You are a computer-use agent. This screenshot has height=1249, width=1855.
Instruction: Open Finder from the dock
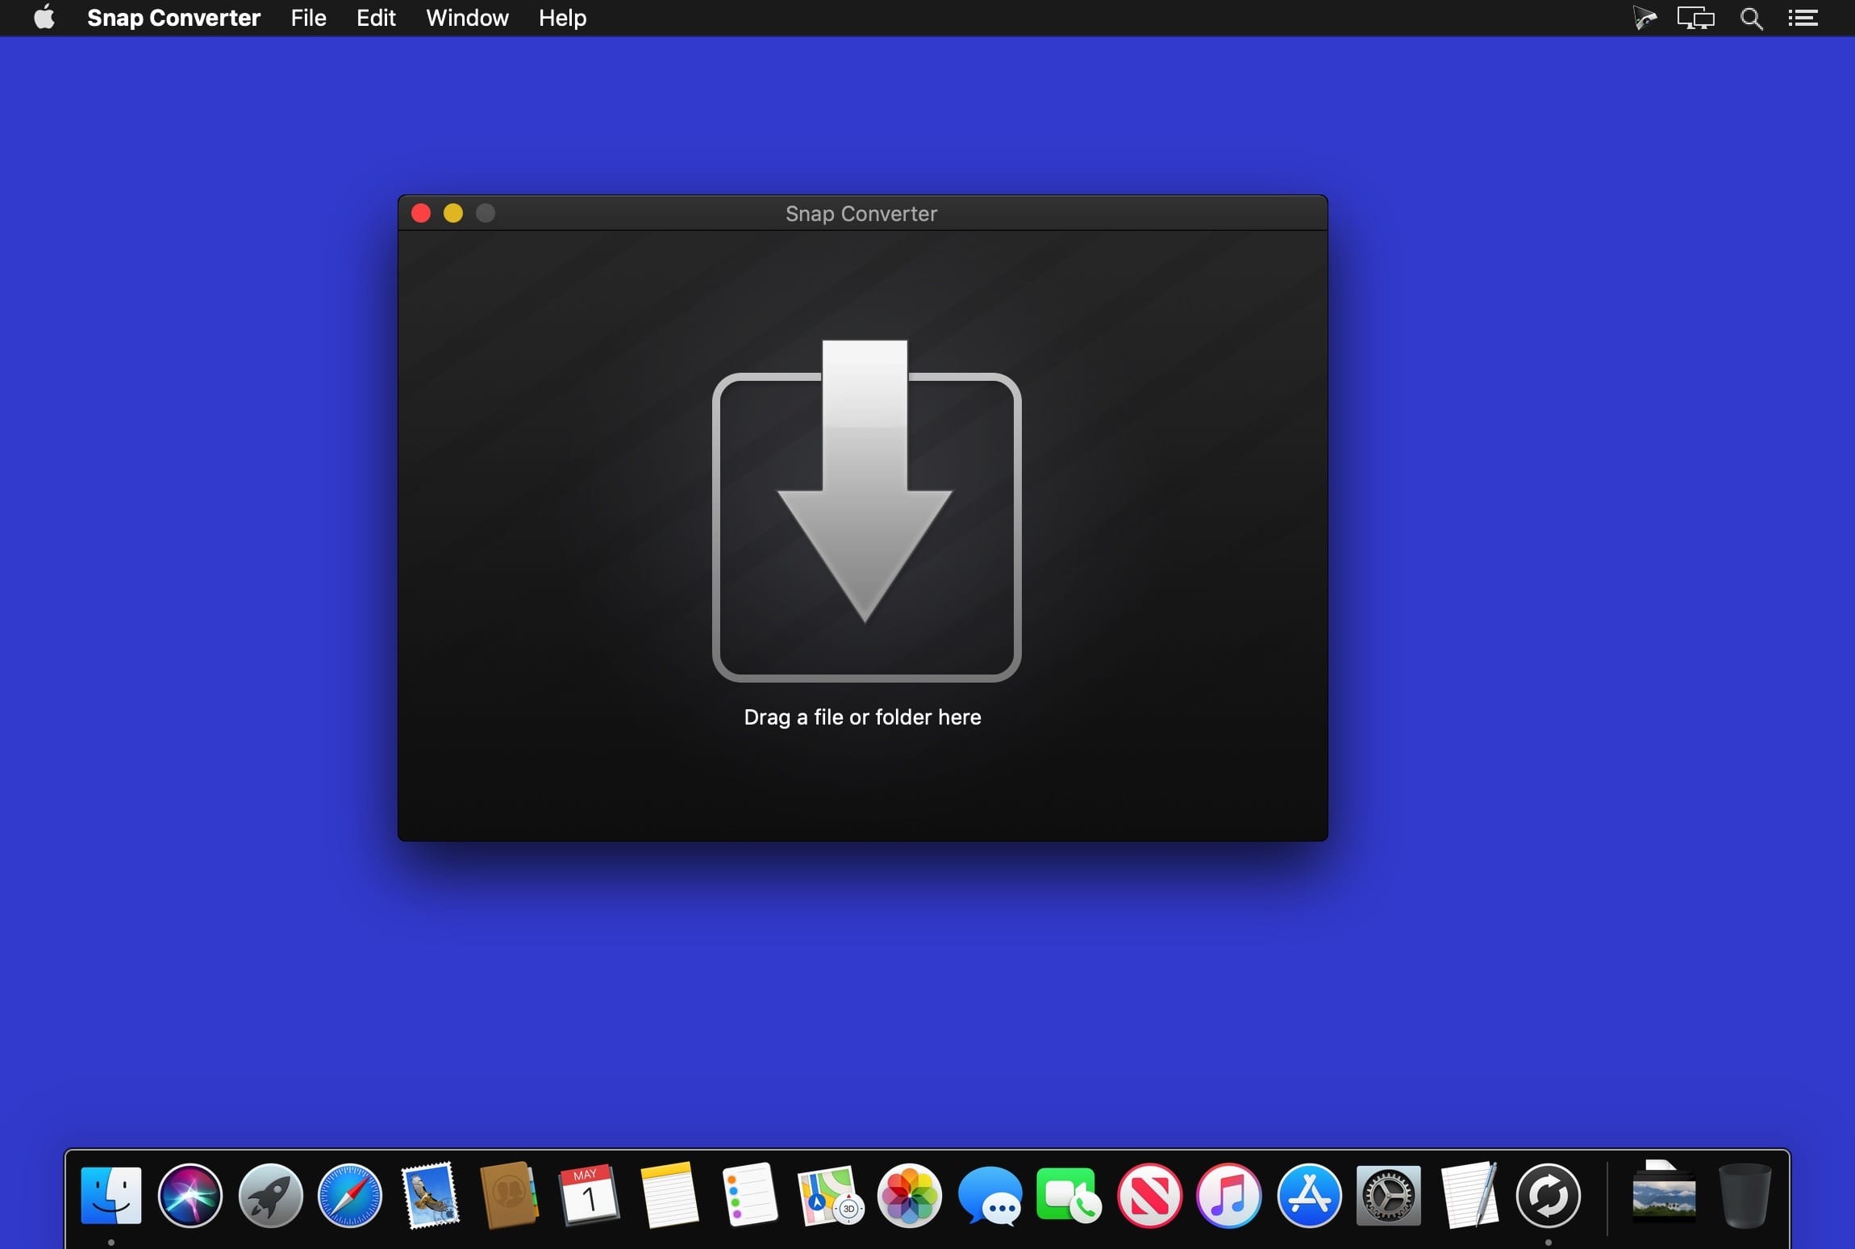(x=111, y=1196)
